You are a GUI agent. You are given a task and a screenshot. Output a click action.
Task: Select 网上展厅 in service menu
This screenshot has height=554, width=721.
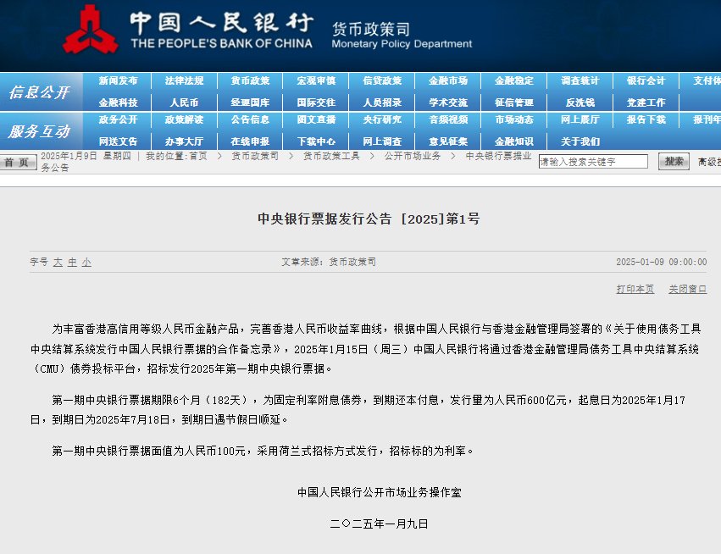click(580, 120)
